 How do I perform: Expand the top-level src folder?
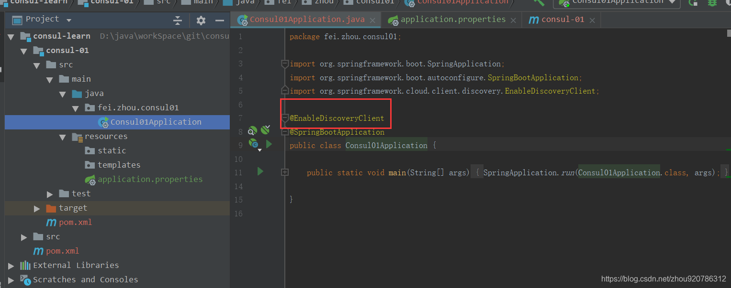[24, 237]
